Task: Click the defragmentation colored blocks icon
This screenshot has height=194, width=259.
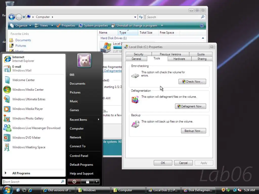Action: (x=135, y=100)
